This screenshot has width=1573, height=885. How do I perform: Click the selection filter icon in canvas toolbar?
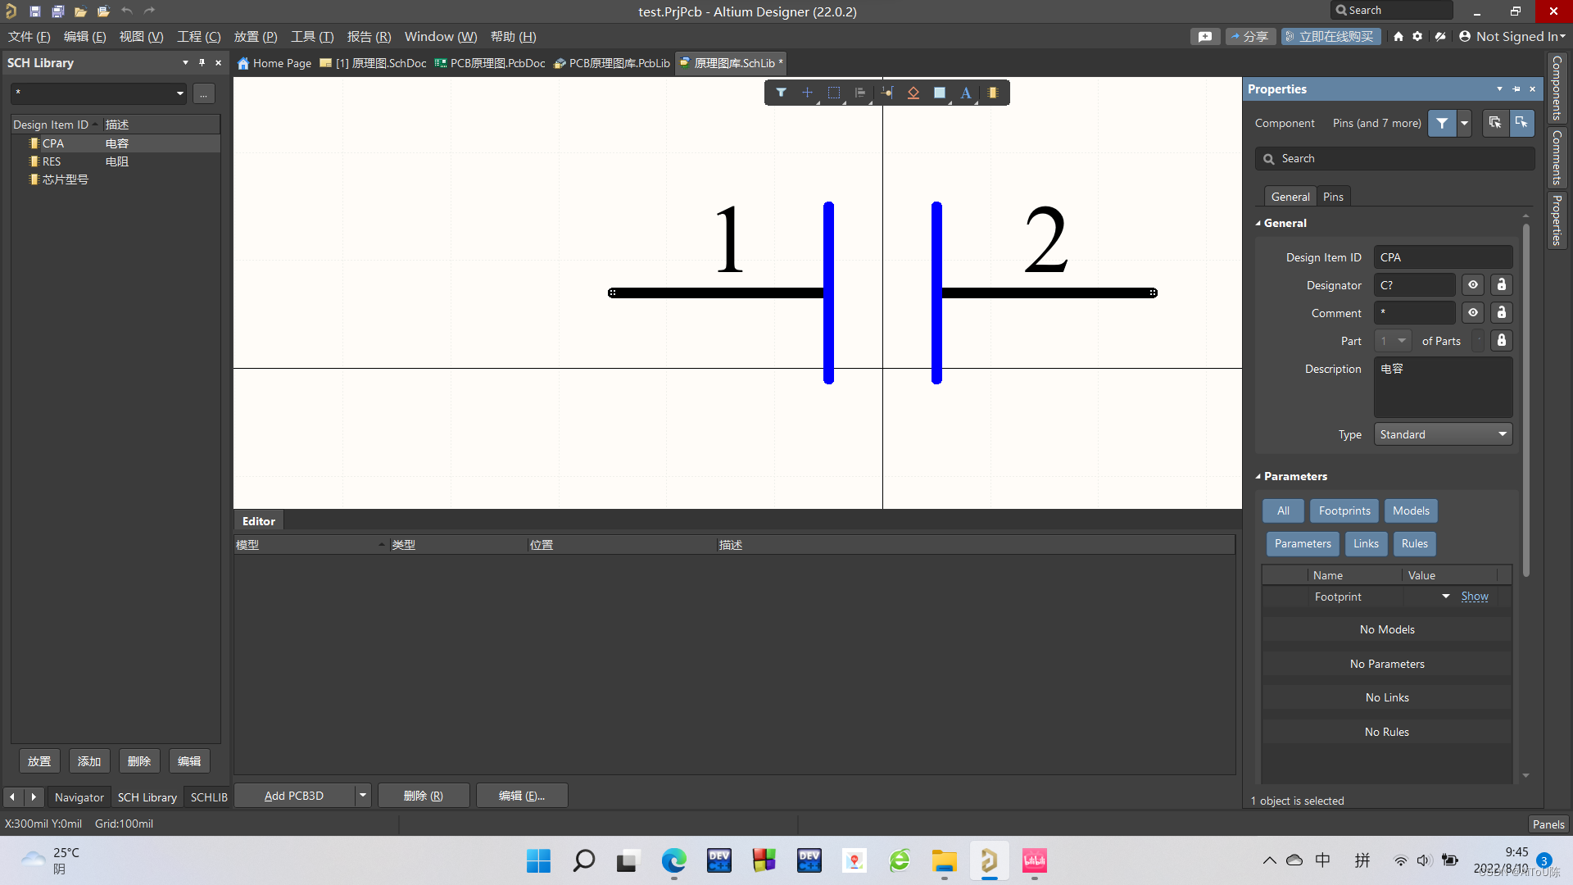pyautogui.click(x=781, y=93)
